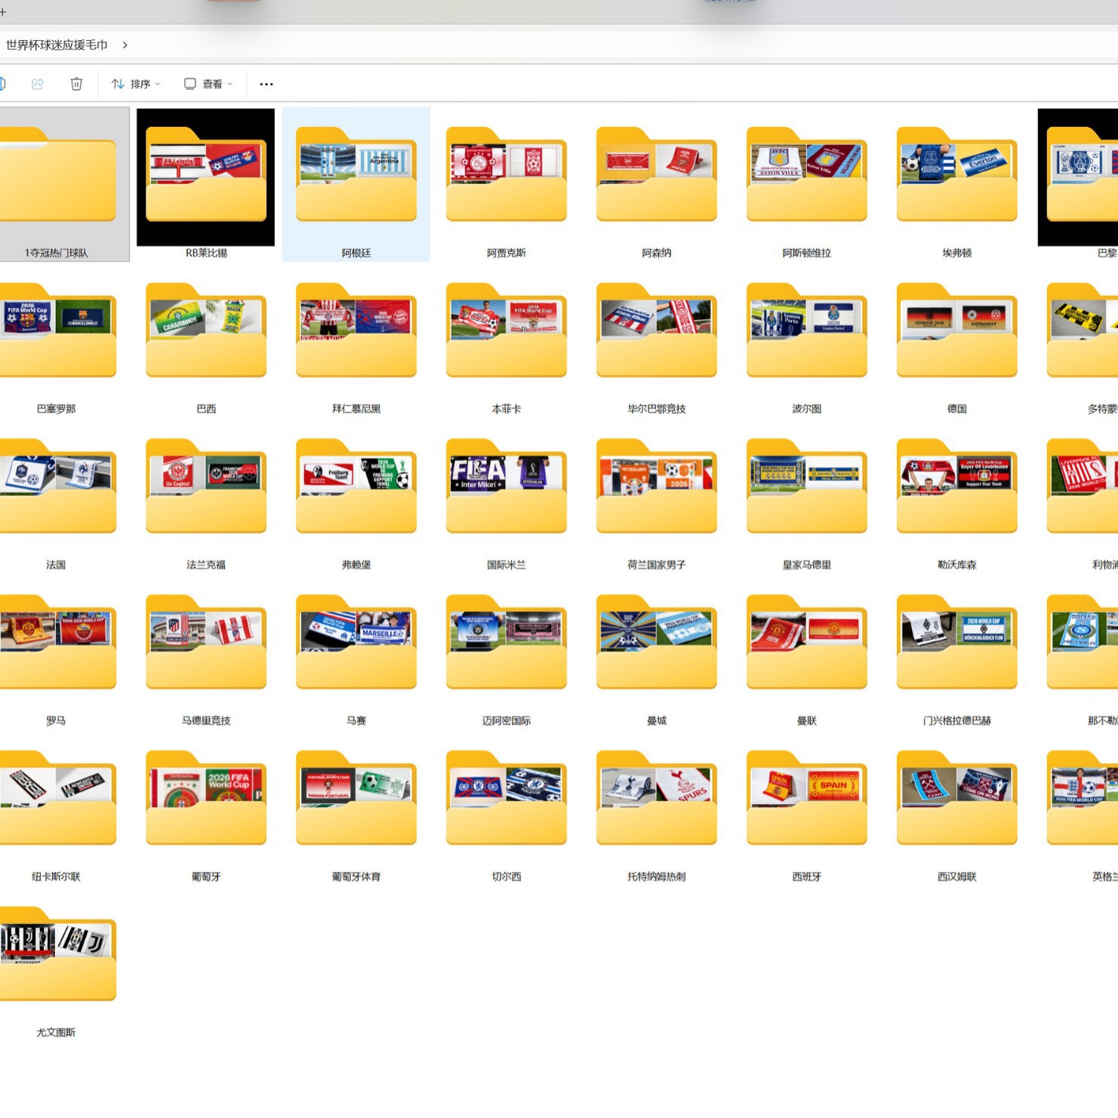Select the 尤文图斯 folder
The image size is (1118, 1118).
[57, 954]
